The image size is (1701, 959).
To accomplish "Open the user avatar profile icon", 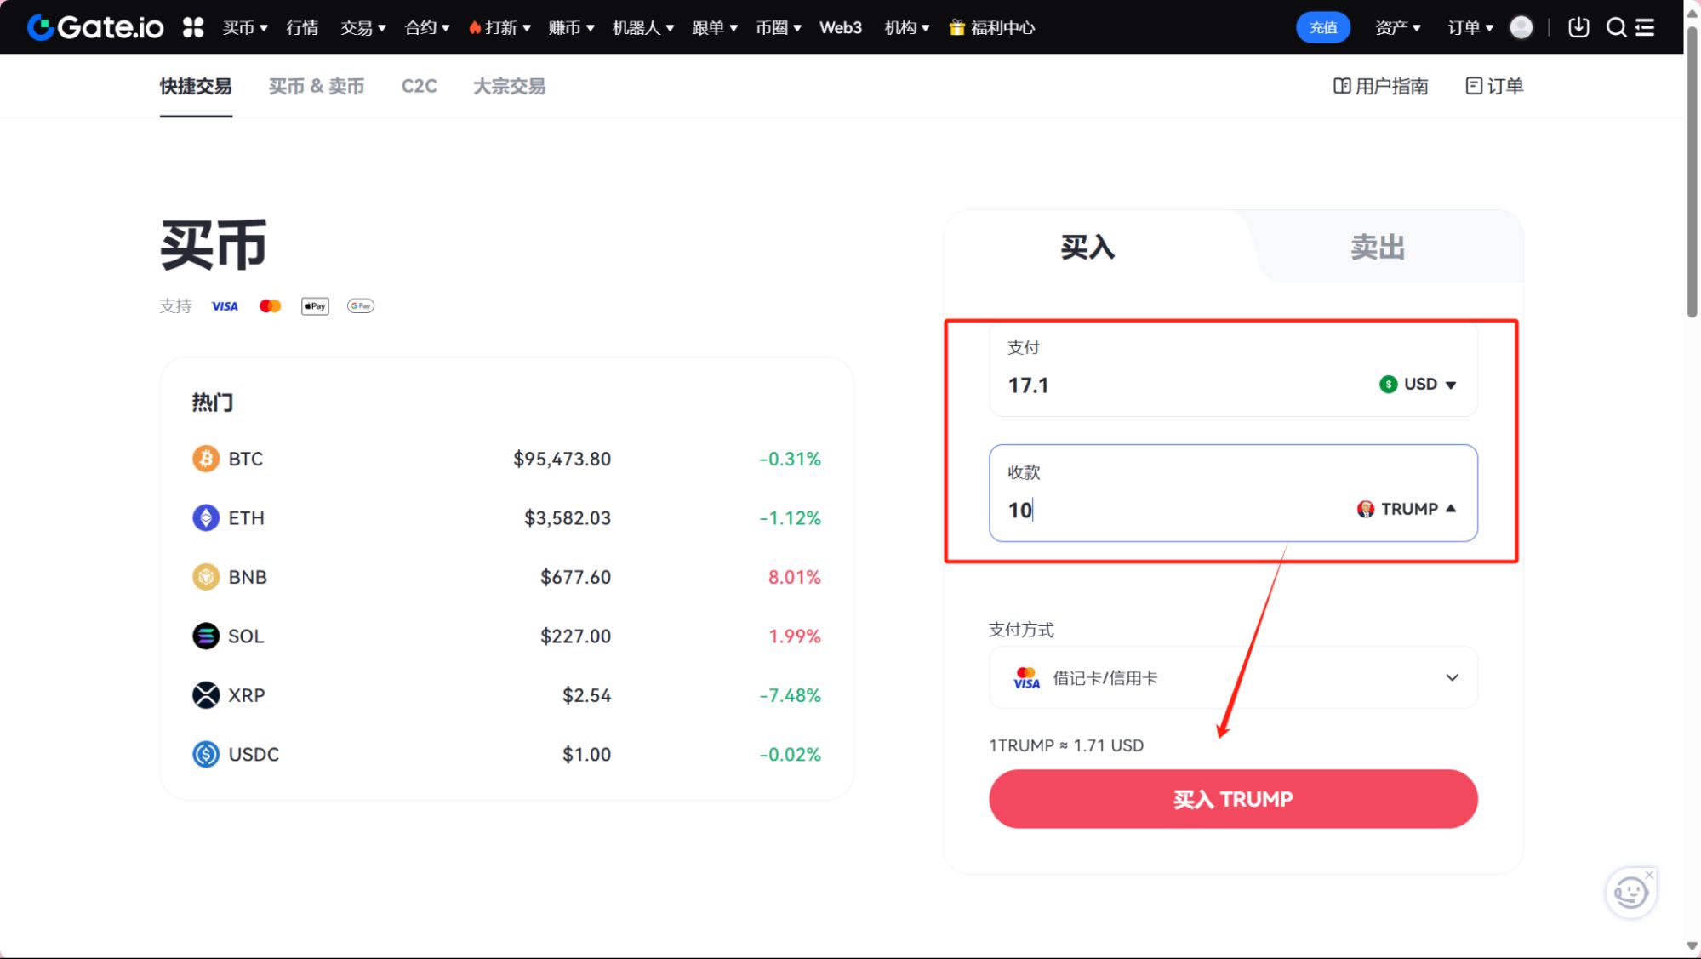I will coord(1521,27).
